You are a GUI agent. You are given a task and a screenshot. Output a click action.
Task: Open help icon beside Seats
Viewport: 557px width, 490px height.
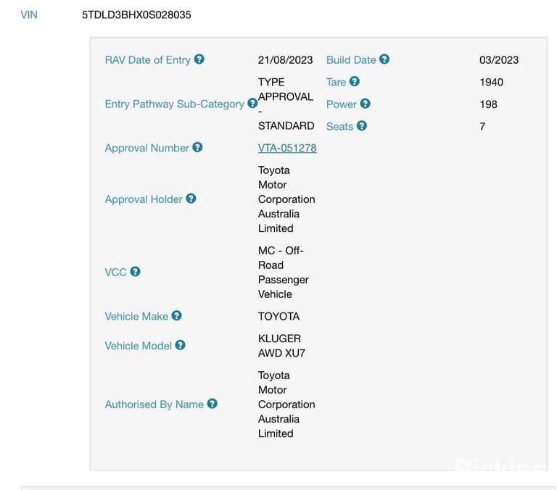[362, 126]
